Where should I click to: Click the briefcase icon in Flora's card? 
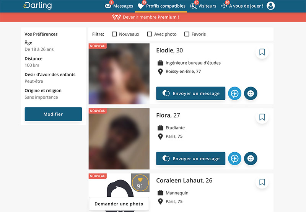tap(160, 128)
